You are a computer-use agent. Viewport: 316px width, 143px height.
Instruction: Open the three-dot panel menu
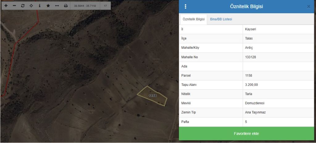pos(185,6)
